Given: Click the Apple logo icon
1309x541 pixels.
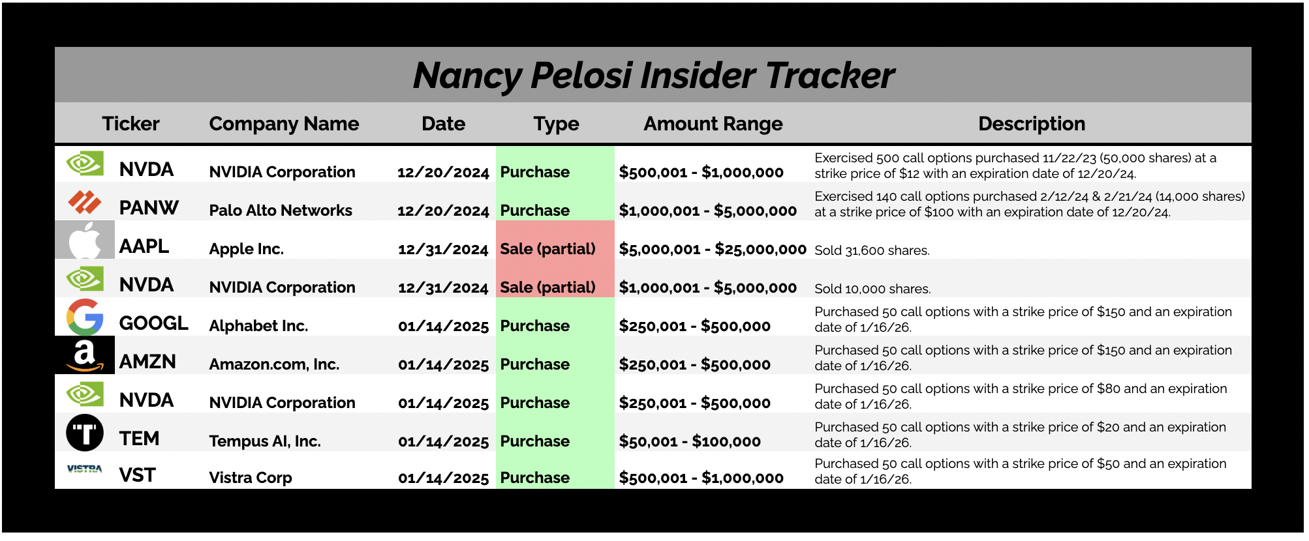Looking at the screenshot, I should point(85,241).
